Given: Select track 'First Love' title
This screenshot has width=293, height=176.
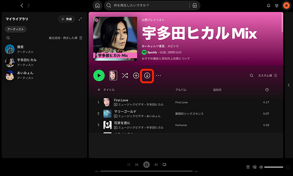Looking at the screenshot, I should coord(121,100).
